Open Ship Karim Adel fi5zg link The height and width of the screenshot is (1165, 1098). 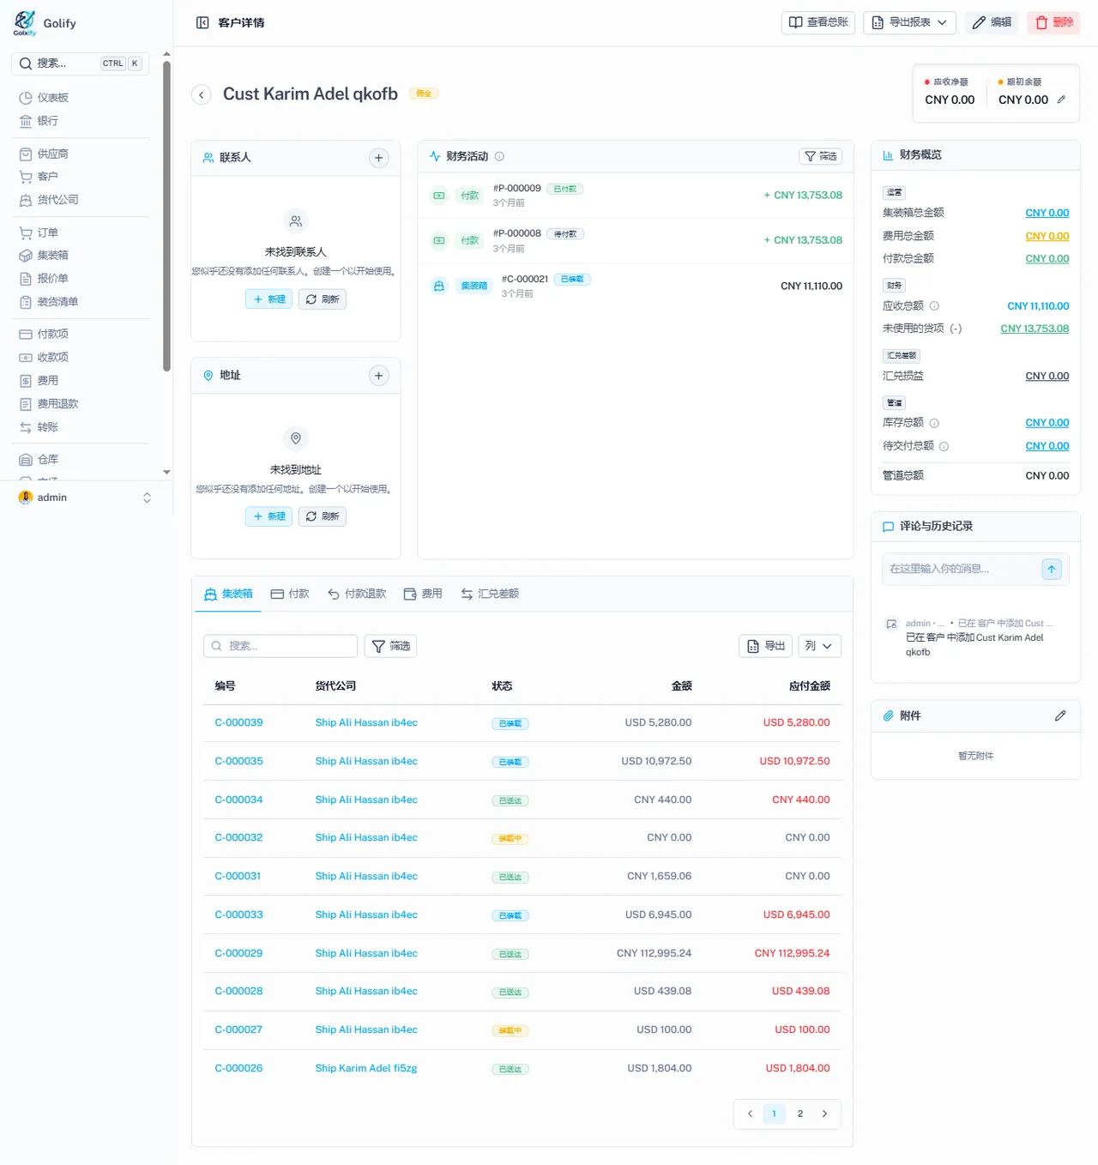click(366, 1068)
